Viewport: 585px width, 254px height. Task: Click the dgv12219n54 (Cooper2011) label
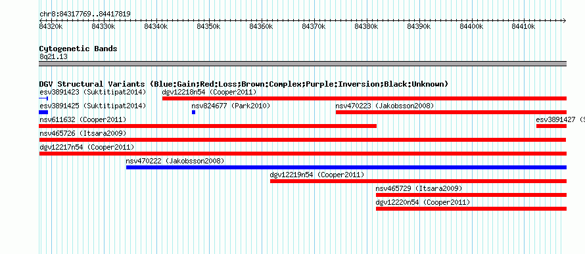point(317,175)
